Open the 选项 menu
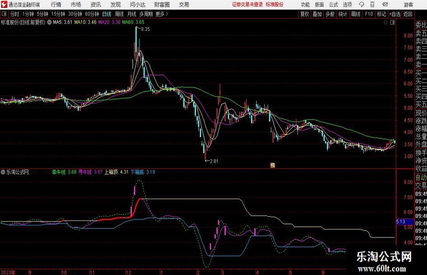427x275 pixels. coord(347,5)
